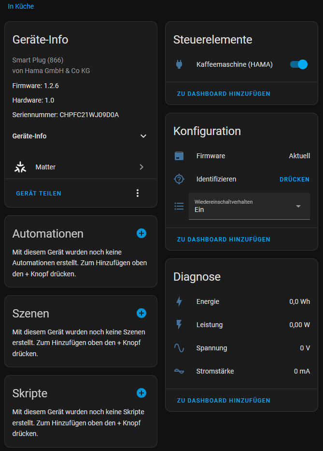The width and height of the screenshot is (323, 451).
Task: Add Steuerelemente to dashboard
Action: [x=224, y=93]
